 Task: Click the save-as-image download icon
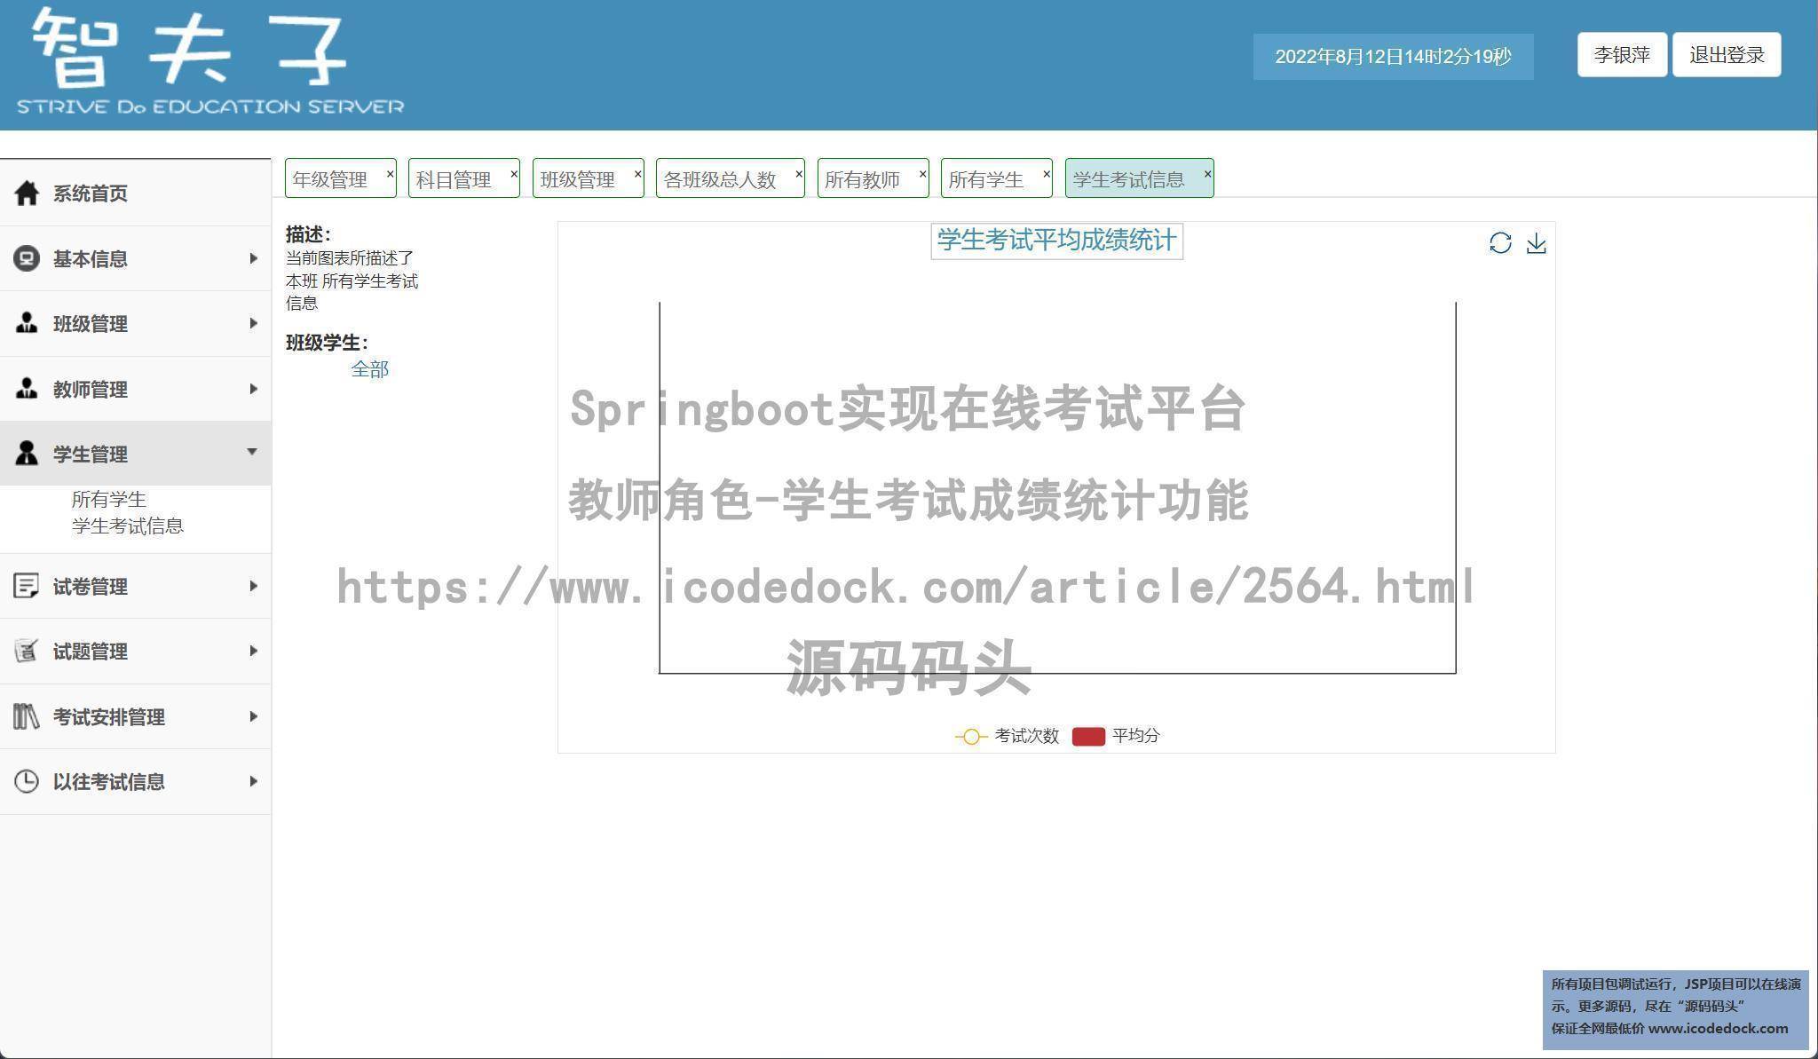pyautogui.click(x=1537, y=243)
